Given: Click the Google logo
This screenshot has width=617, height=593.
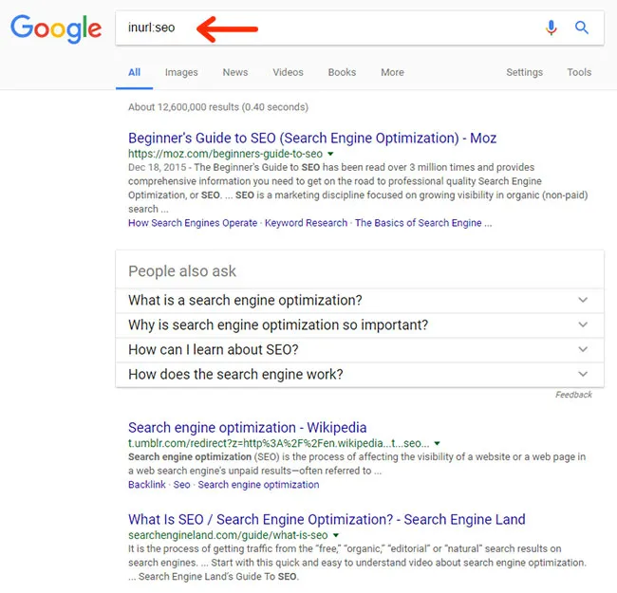Looking at the screenshot, I should (55, 28).
